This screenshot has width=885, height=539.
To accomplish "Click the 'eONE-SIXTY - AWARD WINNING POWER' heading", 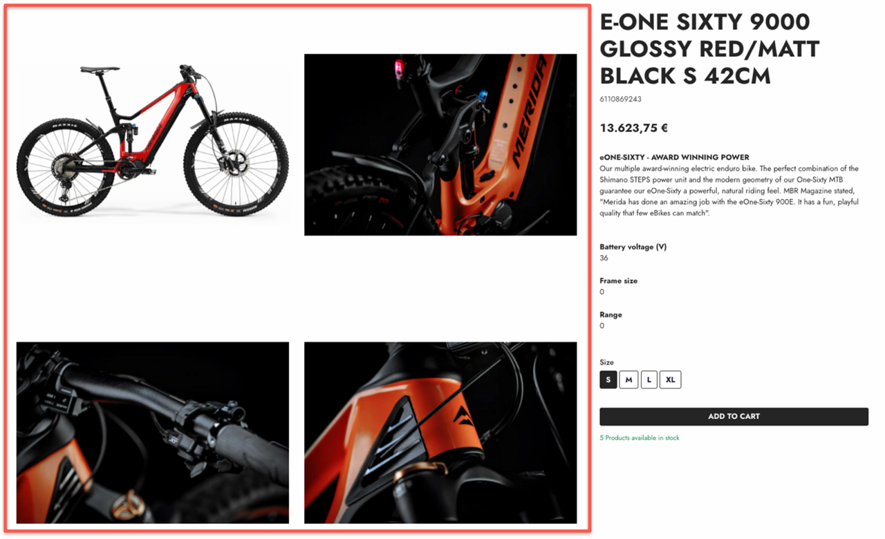I will (674, 158).
